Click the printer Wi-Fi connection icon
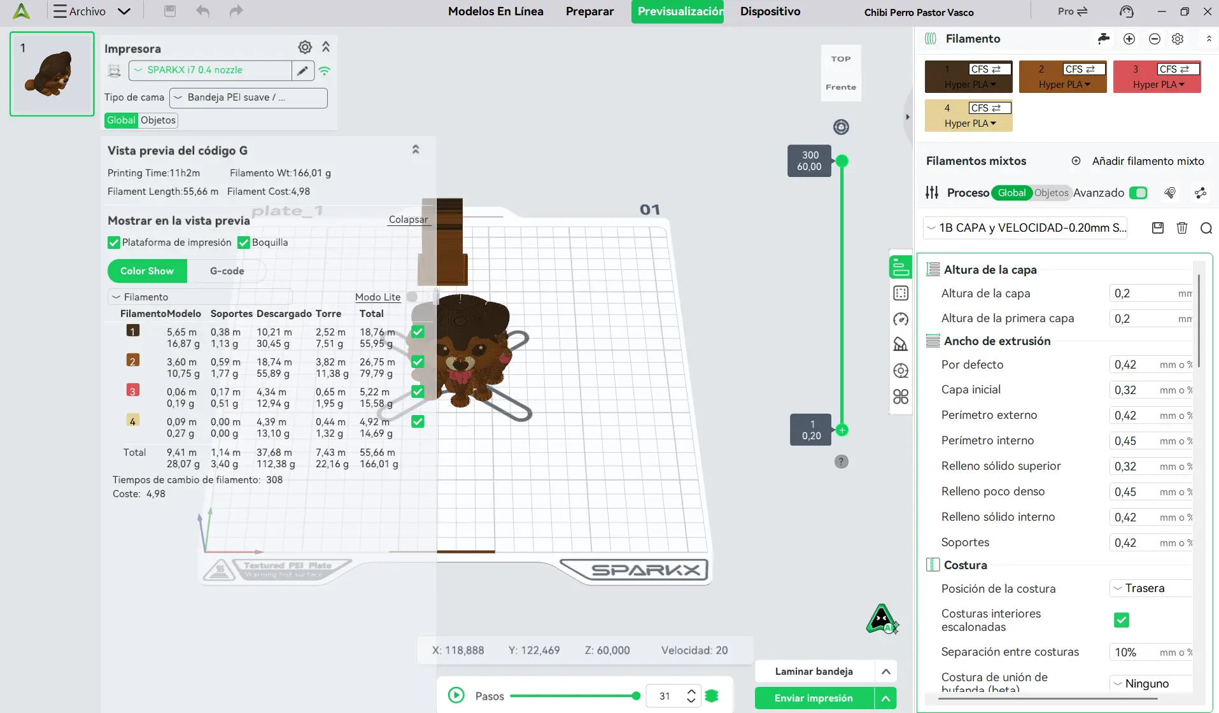 (x=325, y=71)
